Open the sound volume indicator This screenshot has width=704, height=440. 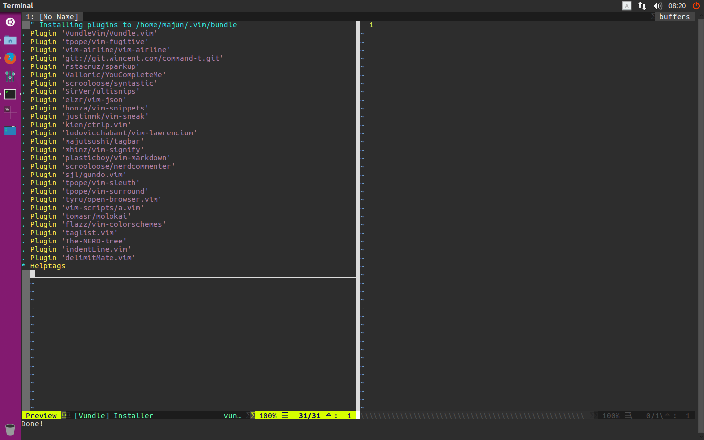coord(658,6)
